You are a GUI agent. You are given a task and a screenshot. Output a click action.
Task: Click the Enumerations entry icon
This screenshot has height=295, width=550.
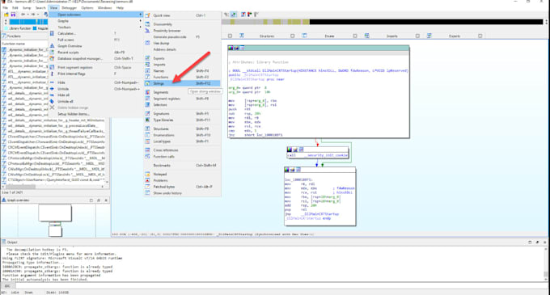(148, 135)
